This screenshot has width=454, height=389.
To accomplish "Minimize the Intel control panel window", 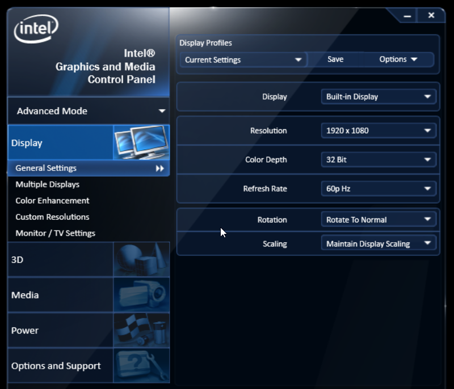I will click(x=407, y=16).
